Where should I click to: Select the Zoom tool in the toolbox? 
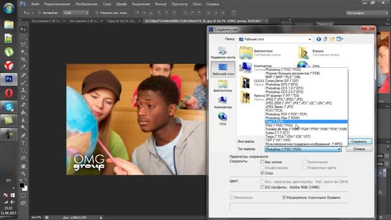point(23,174)
